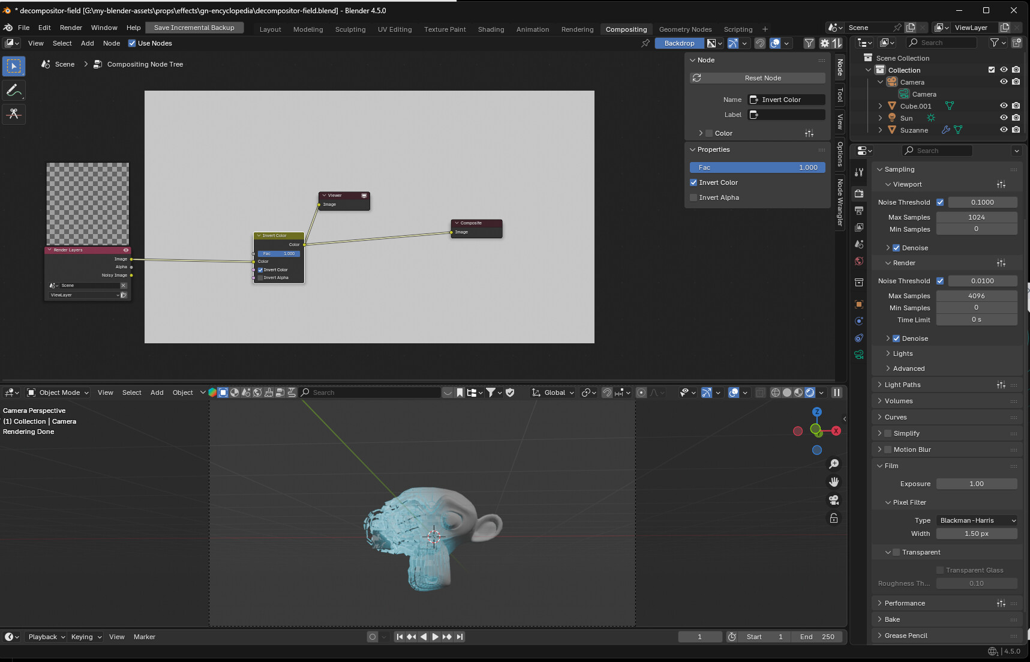Open the View Layer properties tab icon
The height and width of the screenshot is (662, 1030).
point(859,227)
